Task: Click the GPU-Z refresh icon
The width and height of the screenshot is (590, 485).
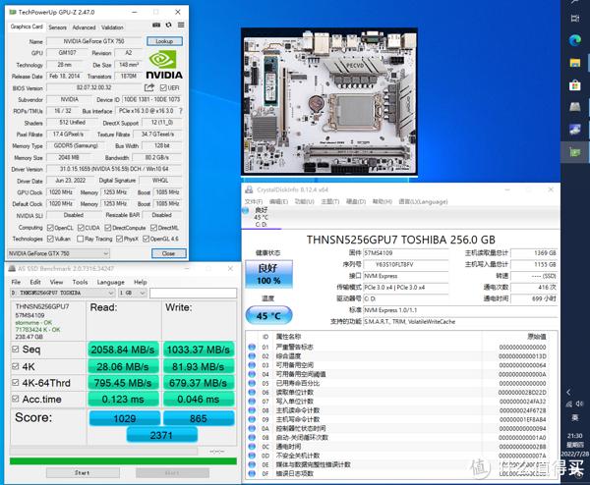Action: [x=168, y=25]
